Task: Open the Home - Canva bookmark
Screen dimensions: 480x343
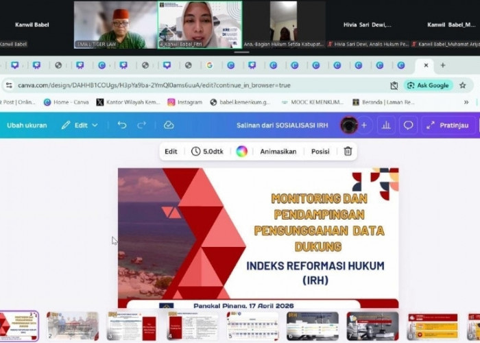Action: (x=67, y=102)
